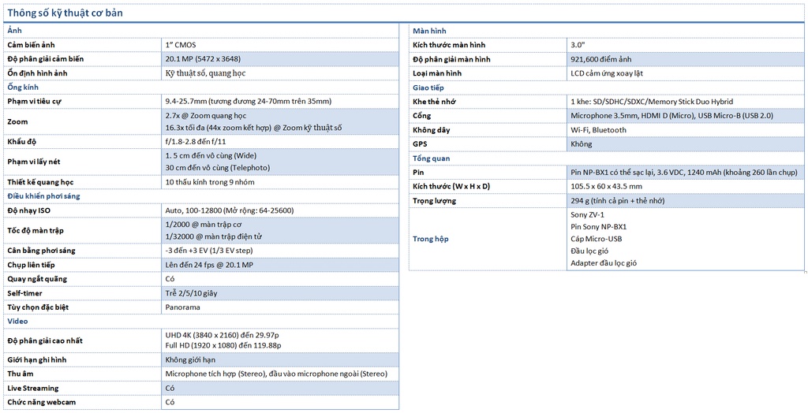Viewport: 808px width, 413px height.
Task: Select the 'Wi-Fi, Bluetooth' value cell
Action: coord(598,130)
